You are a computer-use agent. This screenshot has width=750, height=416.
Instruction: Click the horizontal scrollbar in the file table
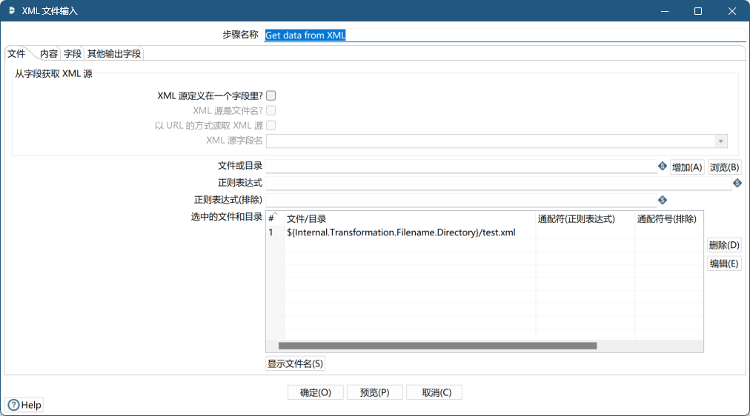pos(437,346)
